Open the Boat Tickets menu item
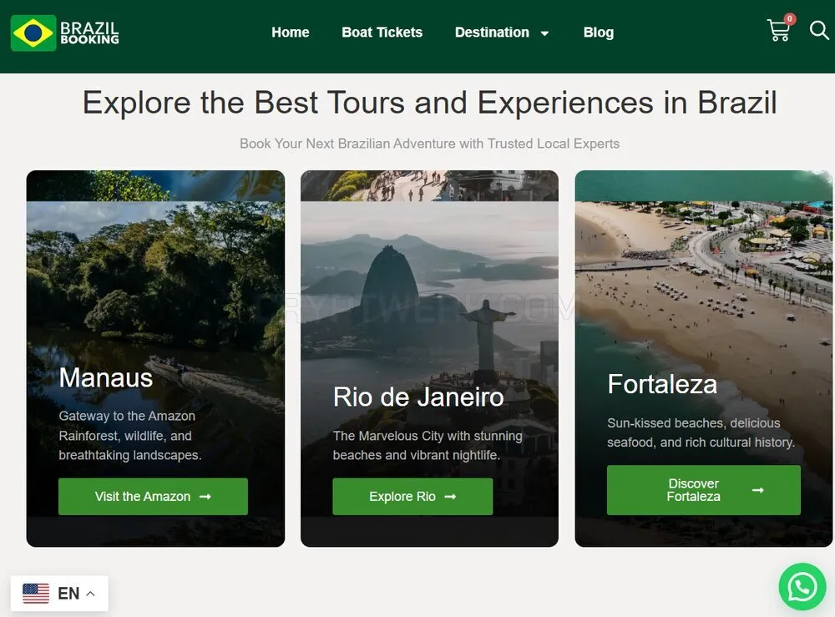 coord(382,33)
